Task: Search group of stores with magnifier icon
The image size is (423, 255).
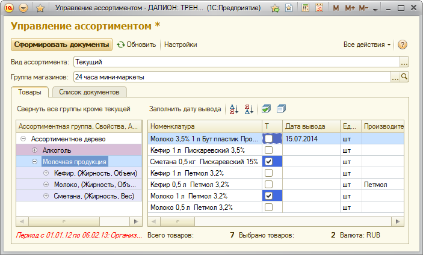Action: click(404, 77)
